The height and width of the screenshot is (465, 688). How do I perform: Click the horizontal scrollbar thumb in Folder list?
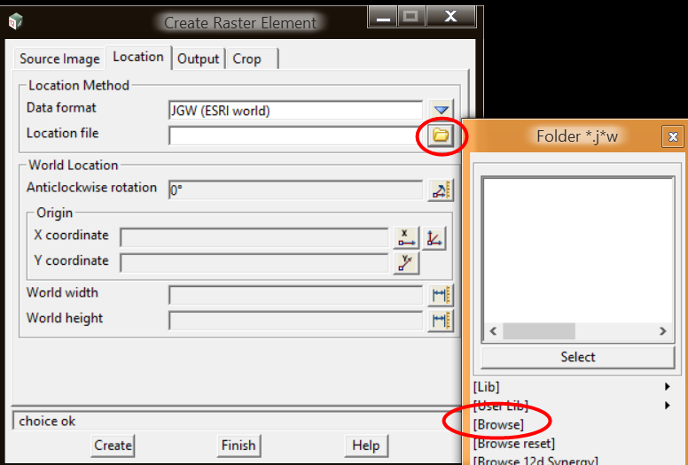(x=539, y=331)
